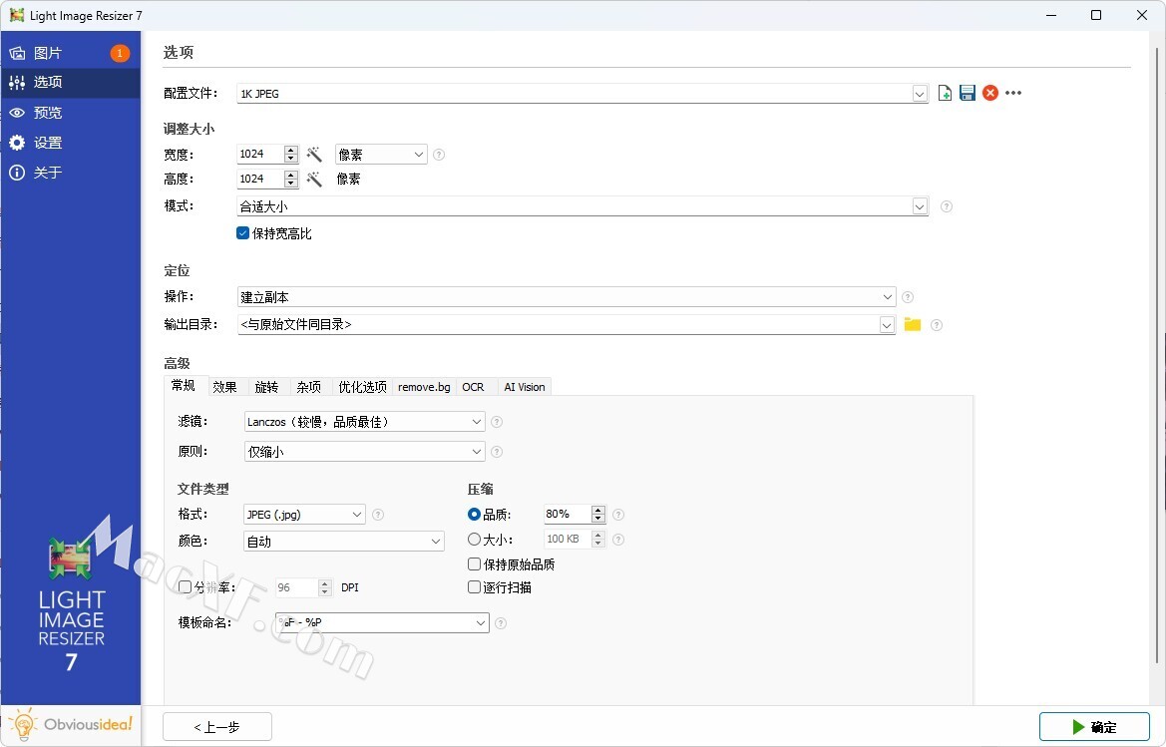The height and width of the screenshot is (747, 1166).
Task: Click the magic wand icon next to 宽度
Action: tap(314, 155)
